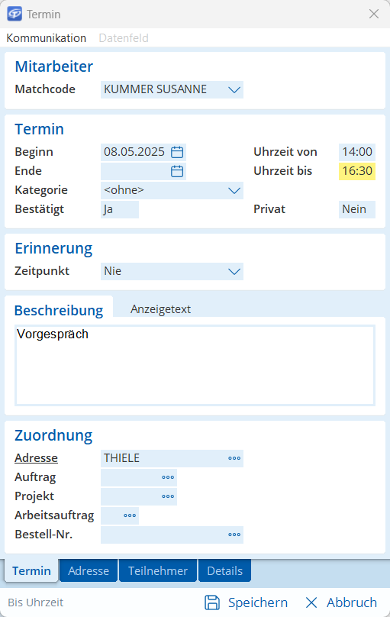The width and height of the screenshot is (390, 617).
Task: Switch to the Anzeigetext tab
Action: [x=160, y=309]
